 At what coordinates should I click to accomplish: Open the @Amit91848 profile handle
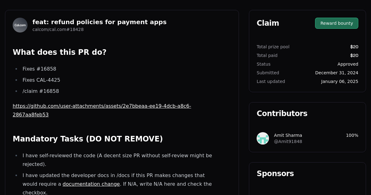pyautogui.click(x=288, y=141)
